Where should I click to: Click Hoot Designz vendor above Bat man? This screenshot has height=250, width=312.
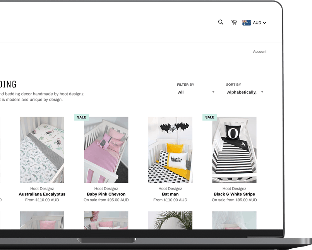click(170, 189)
